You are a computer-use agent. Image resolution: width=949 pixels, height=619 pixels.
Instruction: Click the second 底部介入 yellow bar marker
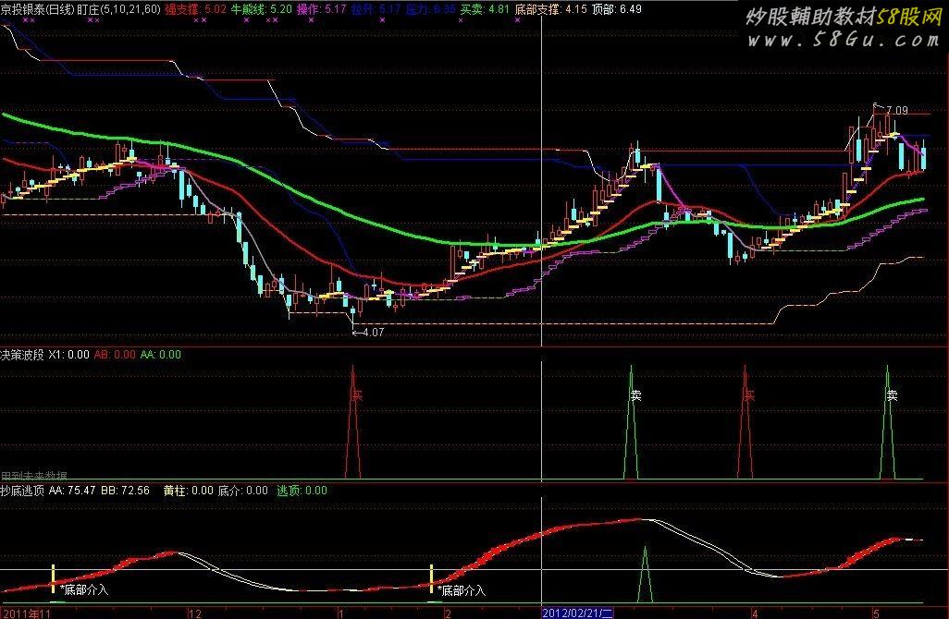coord(432,577)
